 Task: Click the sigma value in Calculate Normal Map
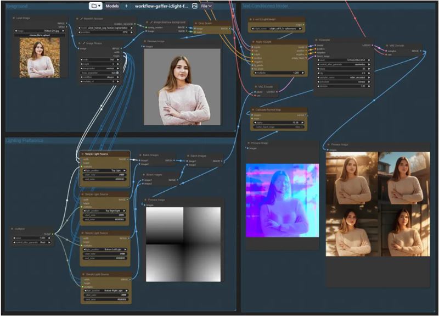click(278, 123)
